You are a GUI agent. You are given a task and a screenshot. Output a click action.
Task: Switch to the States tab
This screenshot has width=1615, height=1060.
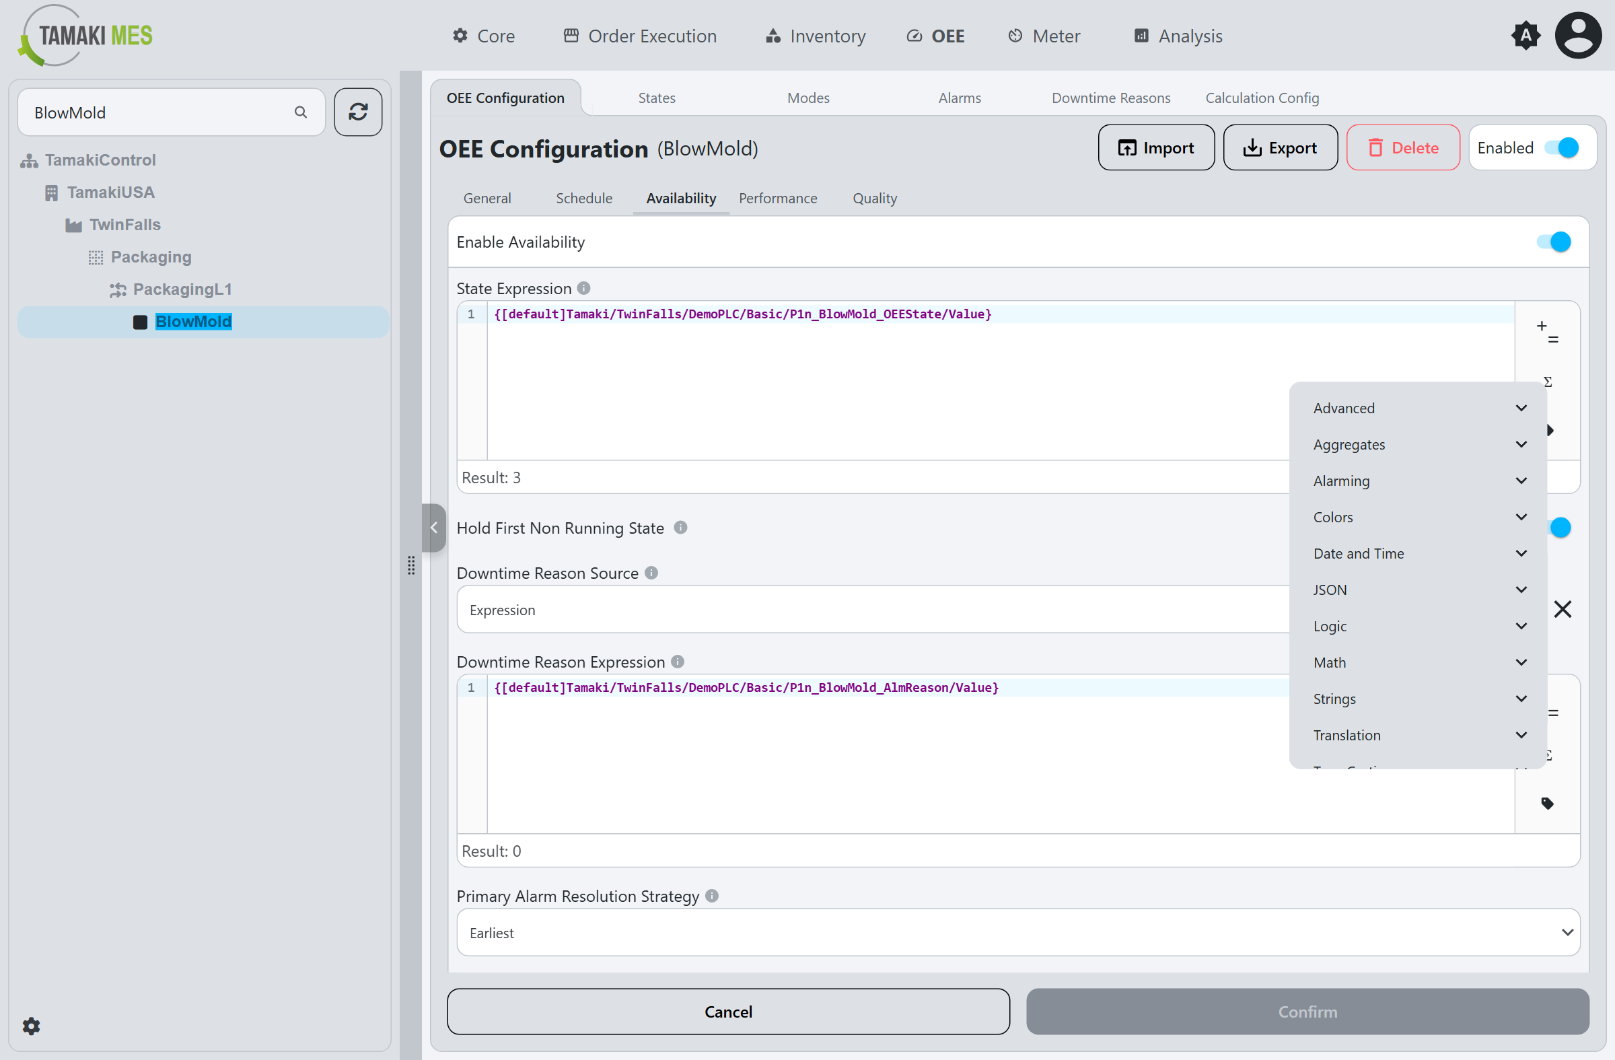pos(657,98)
